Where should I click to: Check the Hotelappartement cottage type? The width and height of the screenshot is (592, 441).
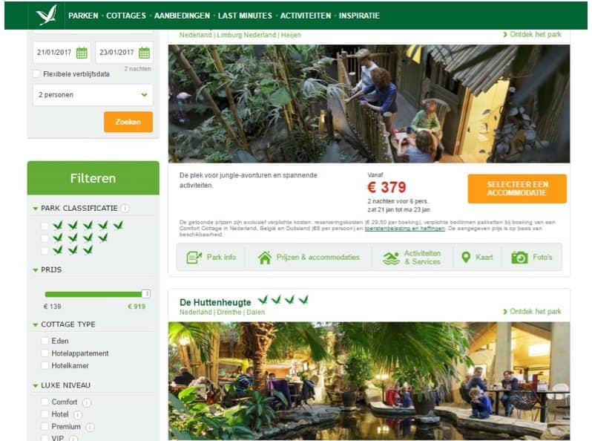pos(45,353)
